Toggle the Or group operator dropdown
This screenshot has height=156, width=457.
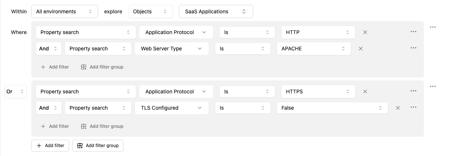(15, 92)
